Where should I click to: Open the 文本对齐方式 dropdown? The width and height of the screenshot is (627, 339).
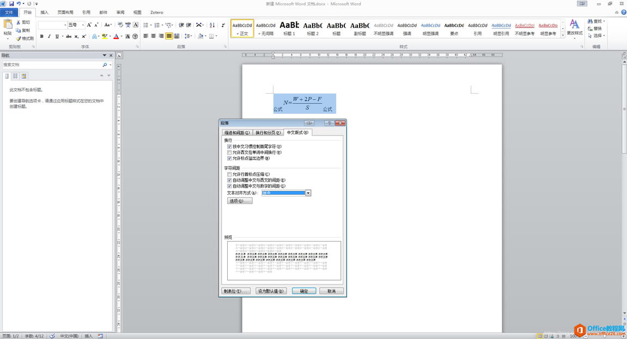308,193
